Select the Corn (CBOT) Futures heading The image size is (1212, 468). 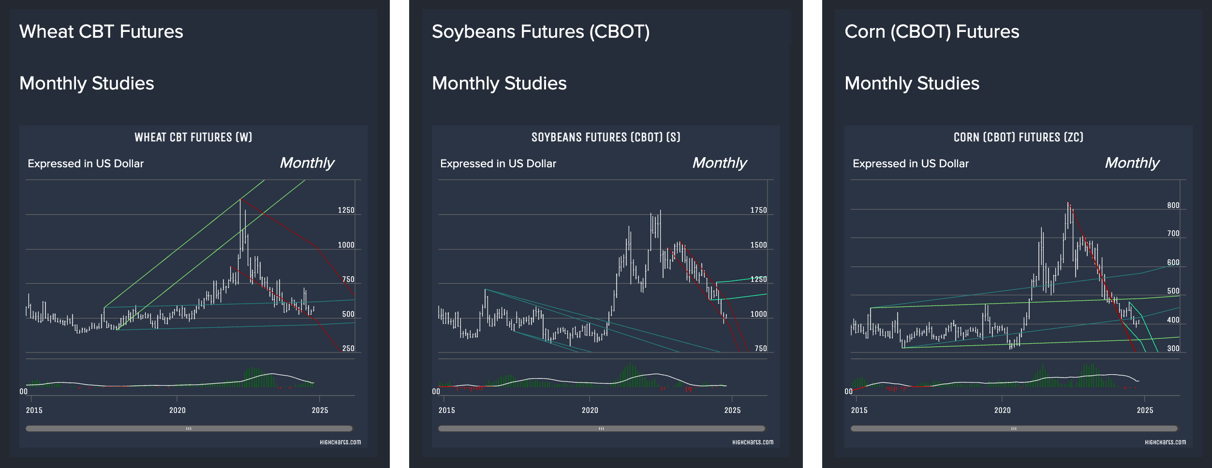932,31
